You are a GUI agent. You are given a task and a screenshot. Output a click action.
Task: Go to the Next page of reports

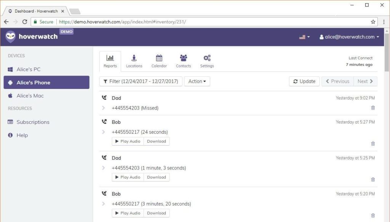click(364, 81)
